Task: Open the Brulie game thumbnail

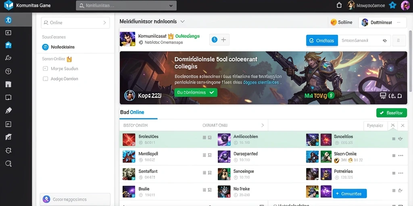Action: (129, 192)
